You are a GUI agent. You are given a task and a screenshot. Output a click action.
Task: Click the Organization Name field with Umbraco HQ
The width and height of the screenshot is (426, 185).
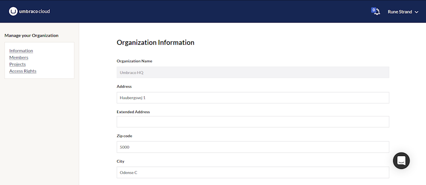[253, 72]
